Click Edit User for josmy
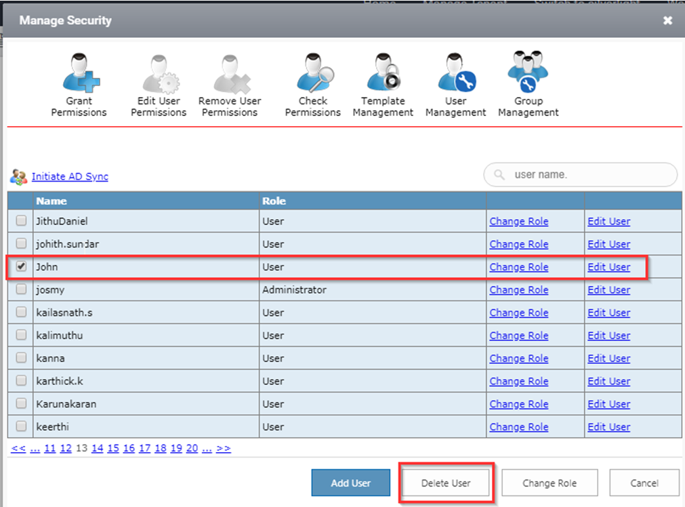685x507 pixels. 609,290
